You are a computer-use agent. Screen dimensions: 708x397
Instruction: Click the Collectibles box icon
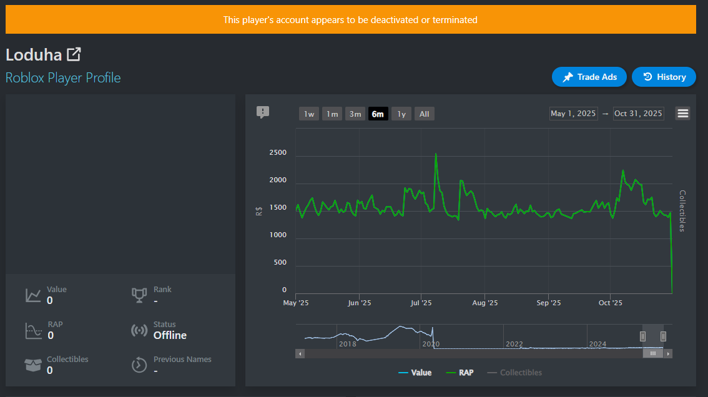point(33,365)
